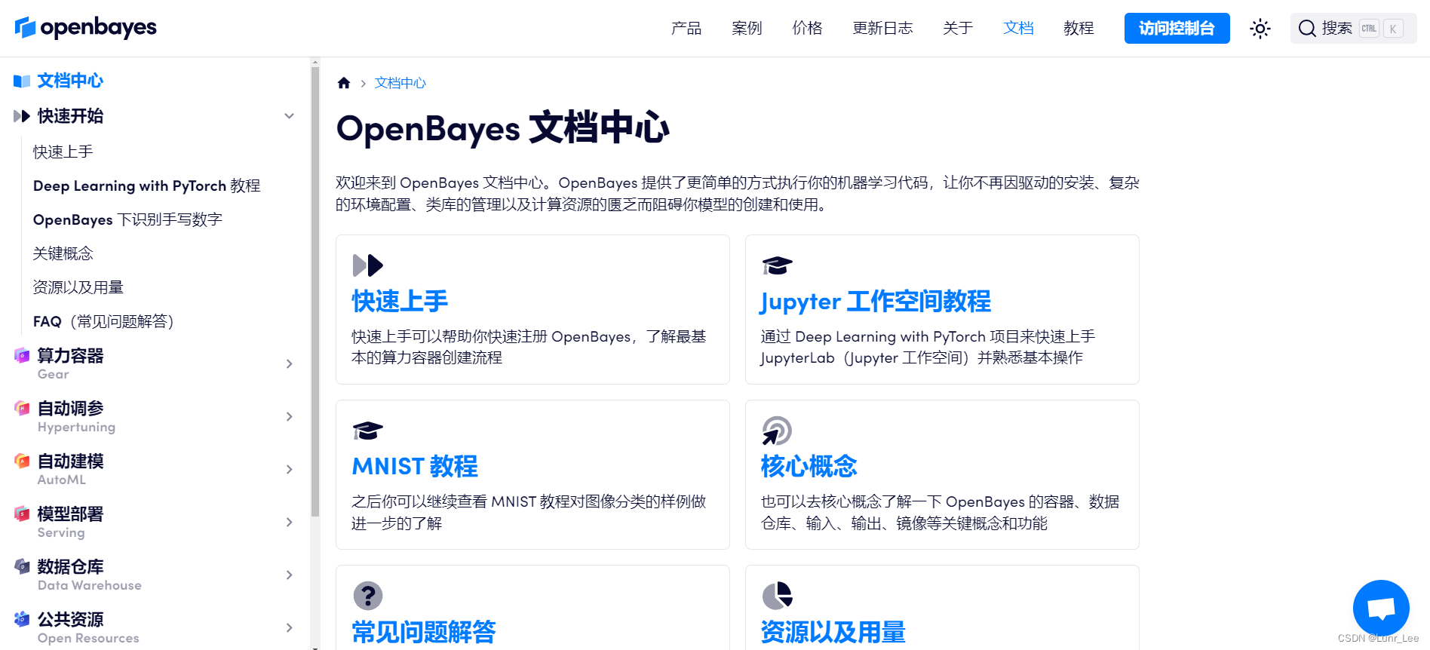The width and height of the screenshot is (1430, 650).
Task: Click the openbayes logo
Action: [86, 28]
